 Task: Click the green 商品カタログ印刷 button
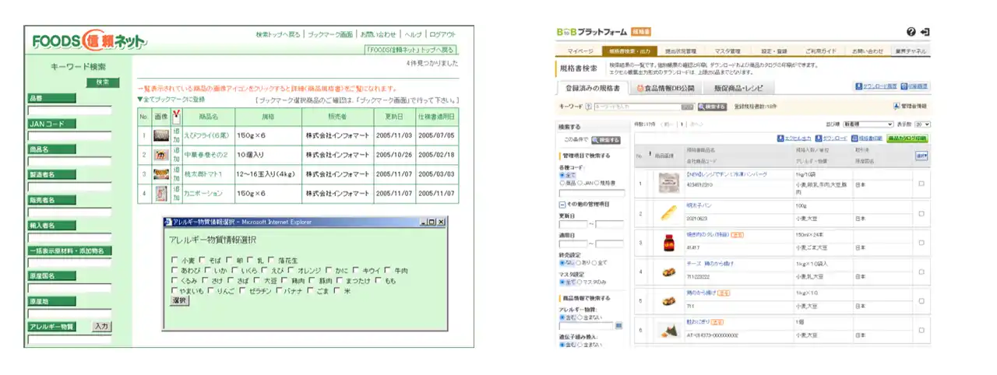pos(907,138)
